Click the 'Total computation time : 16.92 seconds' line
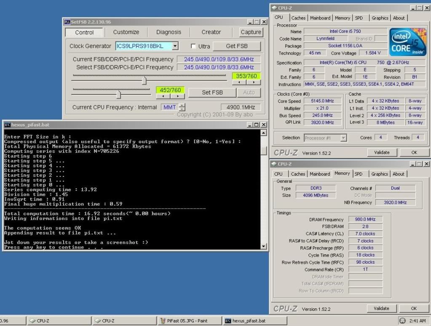 (87, 214)
